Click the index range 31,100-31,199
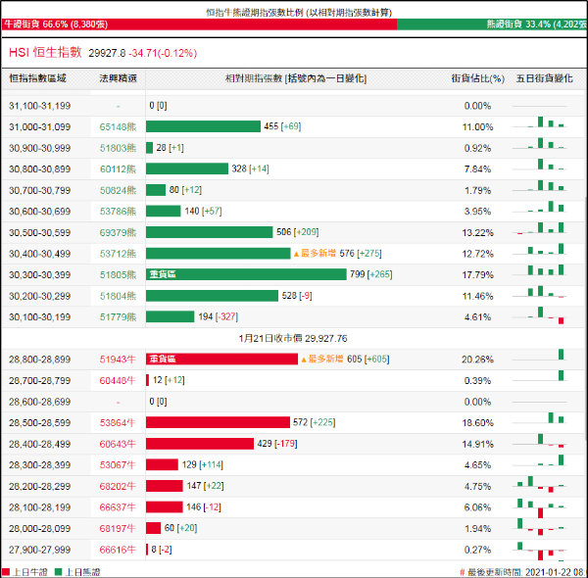This screenshot has width=588, height=578. click(x=40, y=106)
